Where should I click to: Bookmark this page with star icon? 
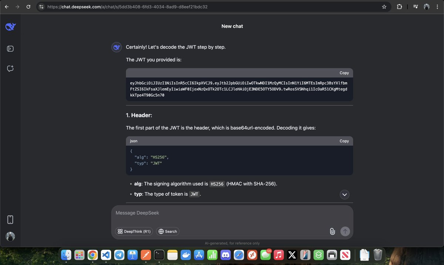click(x=384, y=7)
